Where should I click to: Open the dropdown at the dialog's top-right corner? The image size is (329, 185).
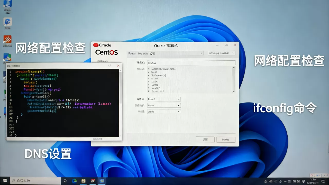click(221, 53)
